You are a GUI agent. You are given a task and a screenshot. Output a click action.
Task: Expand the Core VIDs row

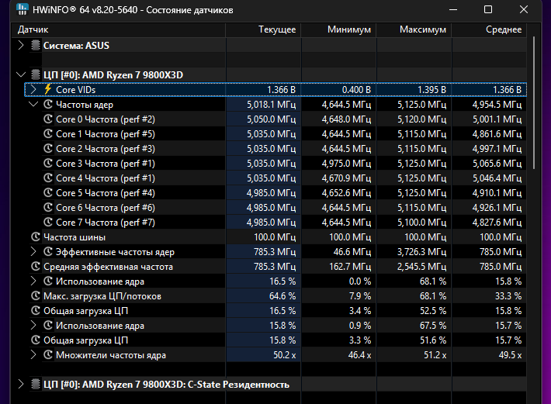[x=33, y=89]
